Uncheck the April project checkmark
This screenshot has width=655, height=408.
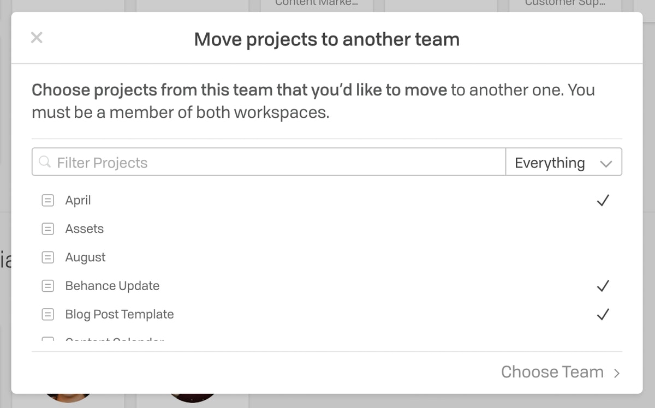(603, 200)
